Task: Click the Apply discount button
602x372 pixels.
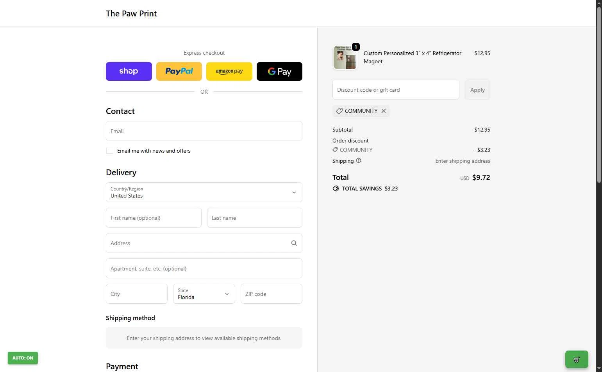Action: 477,90
